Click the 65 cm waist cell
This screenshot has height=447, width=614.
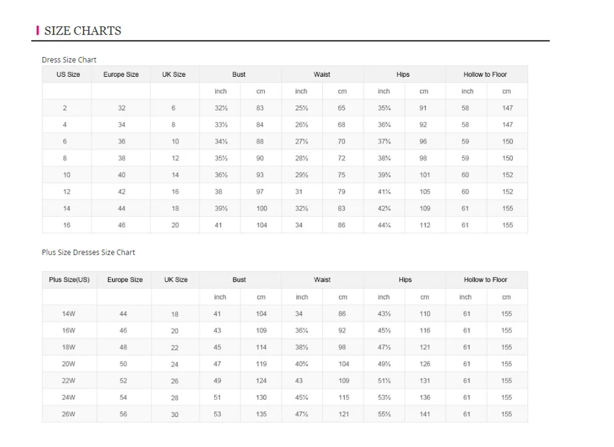click(341, 108)
